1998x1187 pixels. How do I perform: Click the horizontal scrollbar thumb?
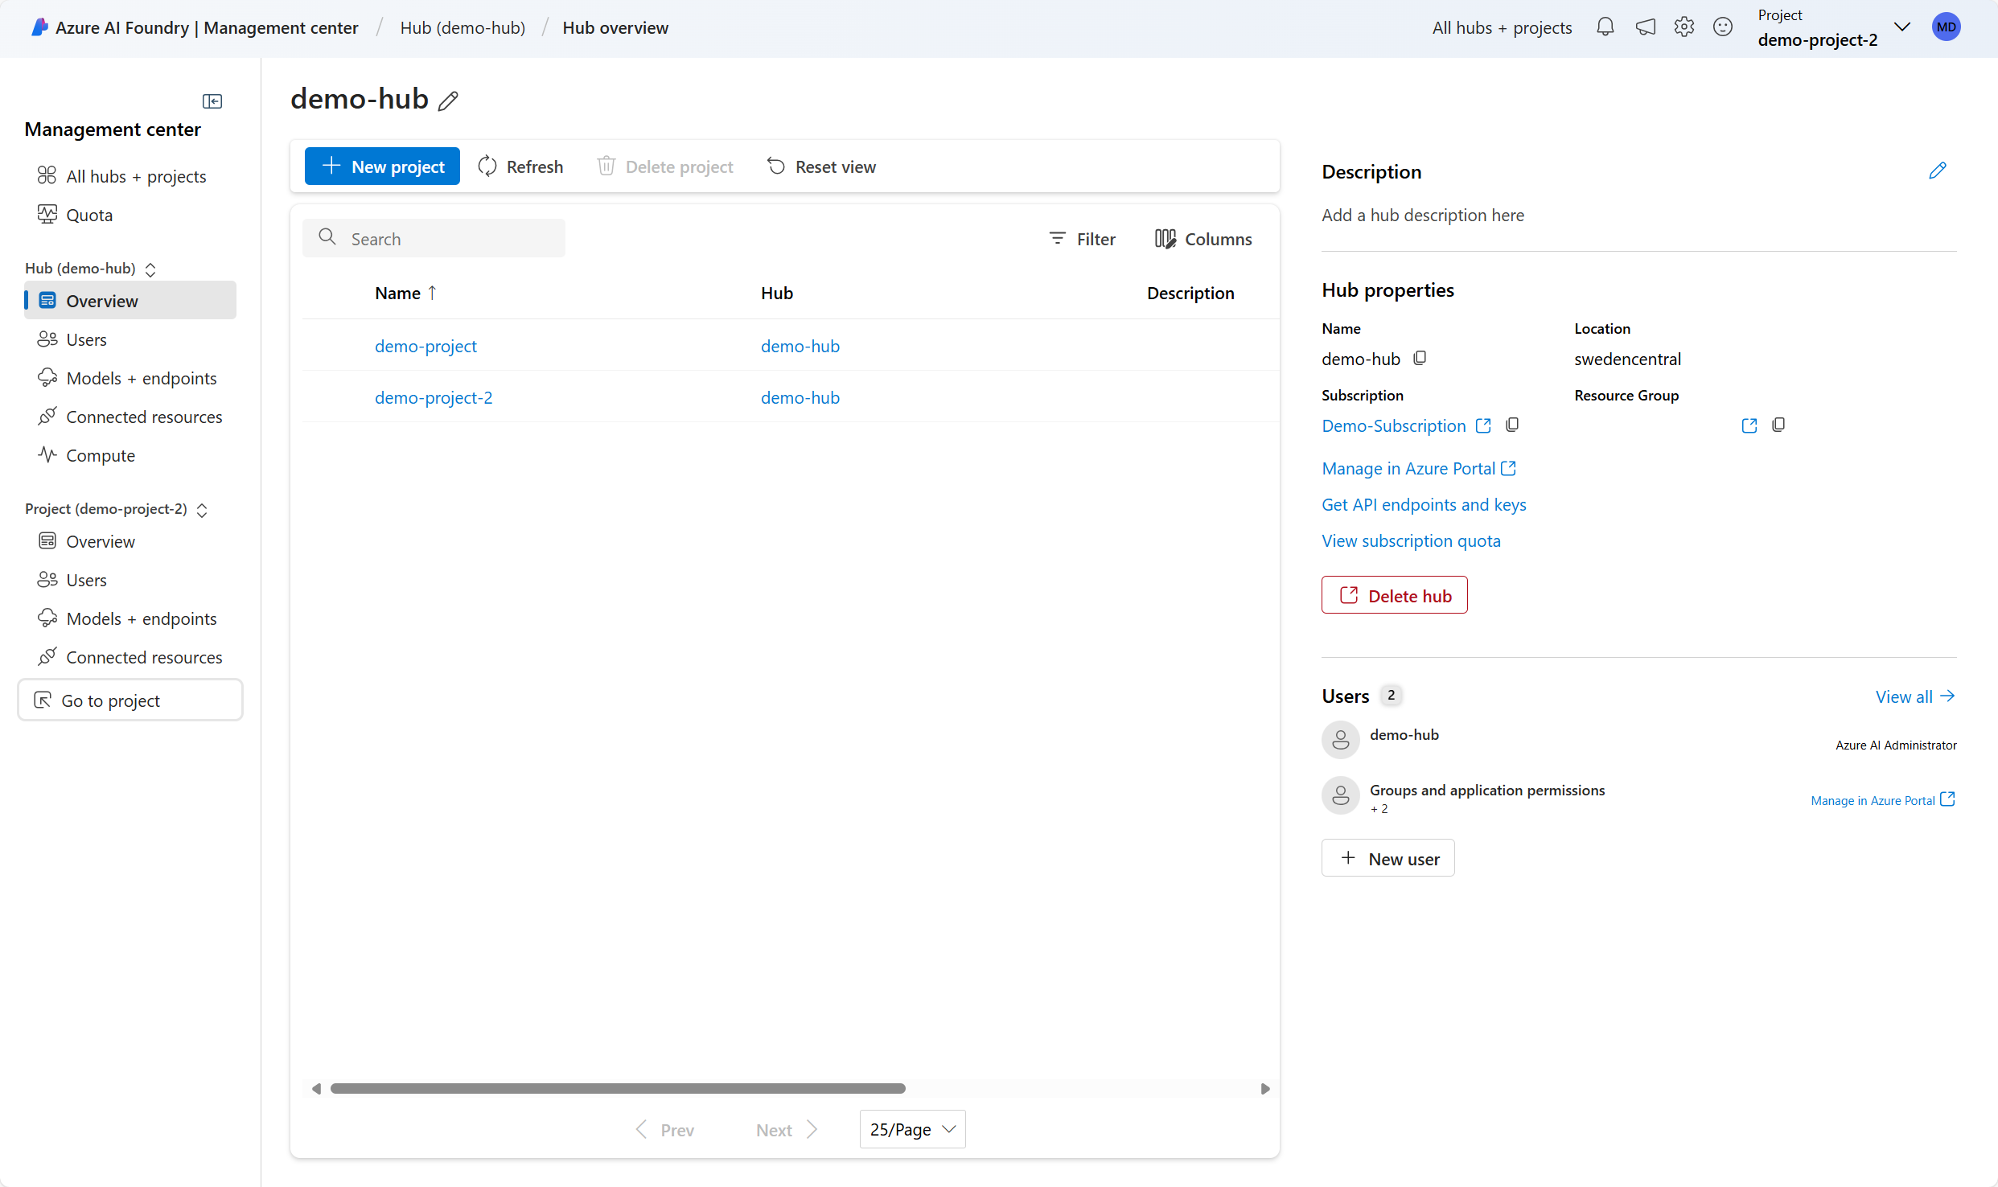[x=618, y=1088]
